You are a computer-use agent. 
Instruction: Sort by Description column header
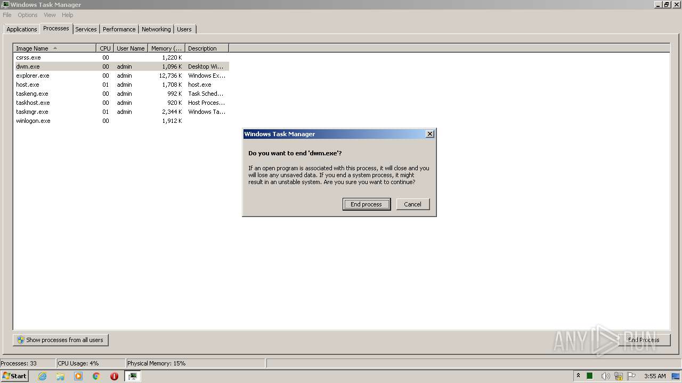tap(207, 48)
